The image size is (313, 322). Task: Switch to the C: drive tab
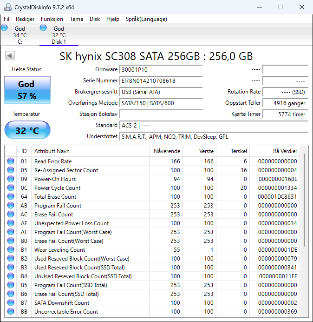point(20,35)
